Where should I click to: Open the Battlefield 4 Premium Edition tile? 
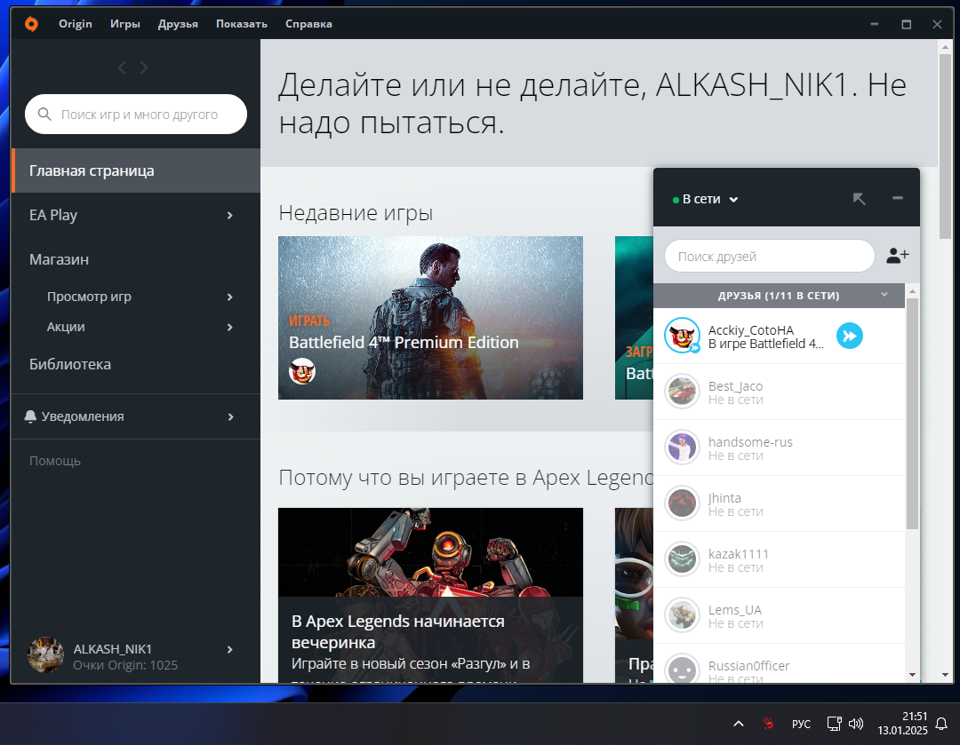[430, 318]
